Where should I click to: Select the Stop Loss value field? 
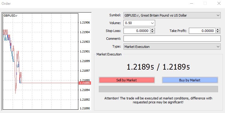(x=137, y=31)
